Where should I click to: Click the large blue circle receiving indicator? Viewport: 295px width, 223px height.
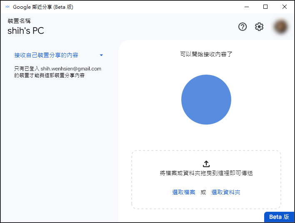[x=206, y=100]
